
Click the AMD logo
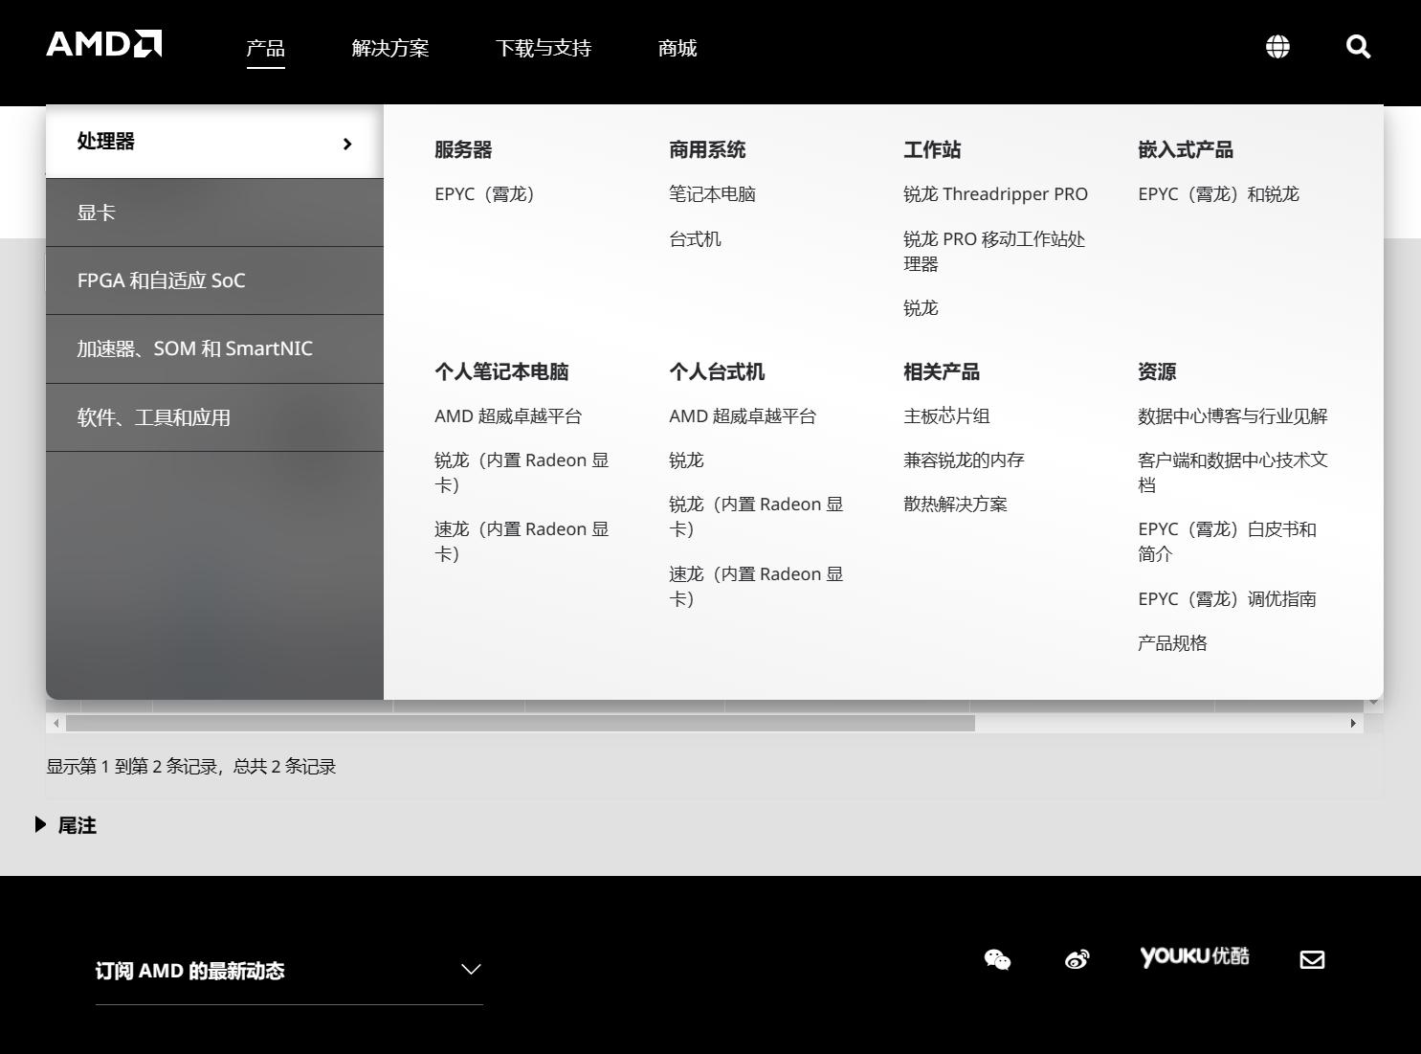point(103,44)
